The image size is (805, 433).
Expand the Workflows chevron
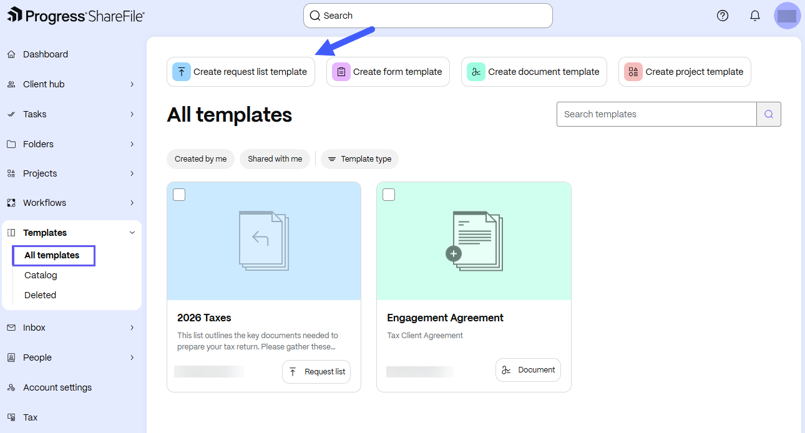click(x=132, y=203)
